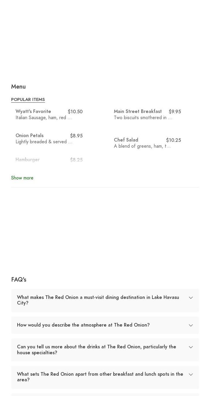The image size is (207, 396).
Task: Click the $10.50 price for Wyatt's Favorite
Action: [x=75, y=112]
